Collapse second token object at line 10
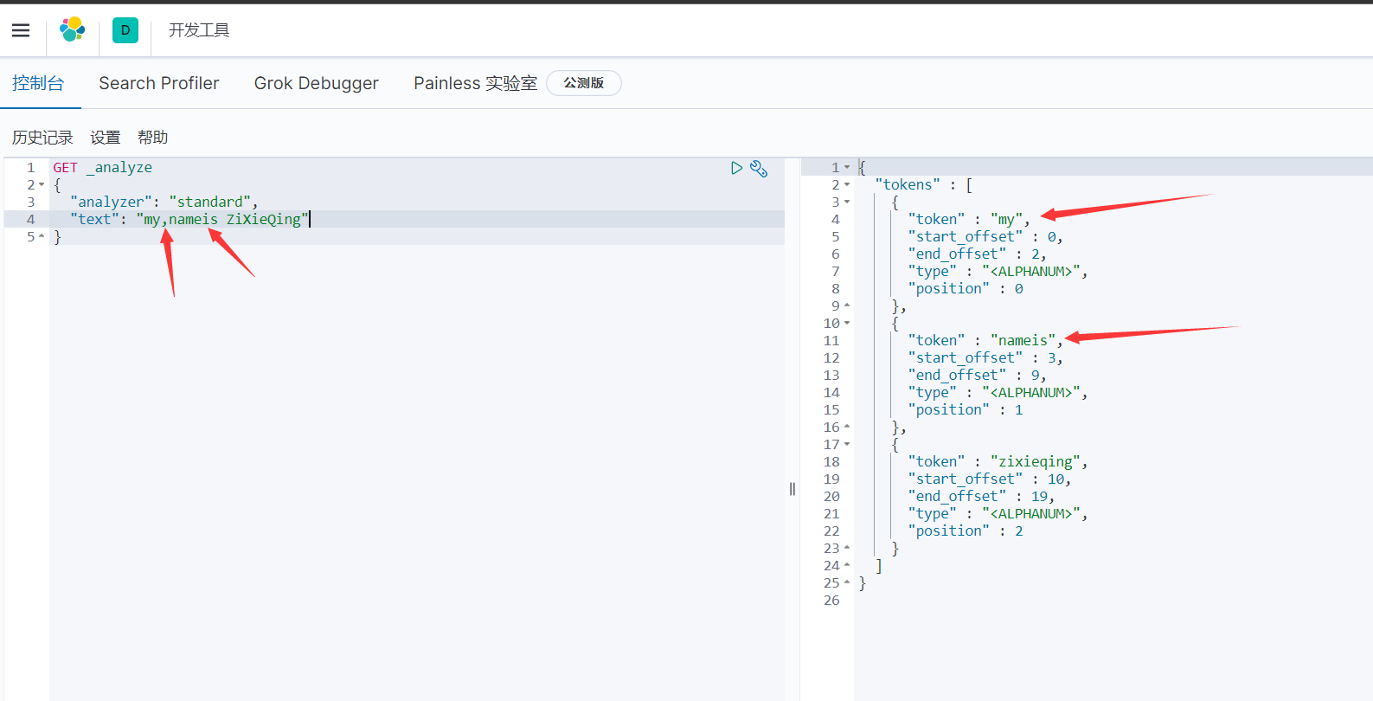This screenshot has height=701, width=1373. pyautogui.click(x=847, y=324)
